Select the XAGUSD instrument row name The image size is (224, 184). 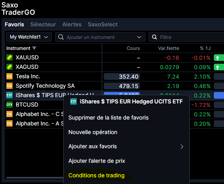point(27,67)
